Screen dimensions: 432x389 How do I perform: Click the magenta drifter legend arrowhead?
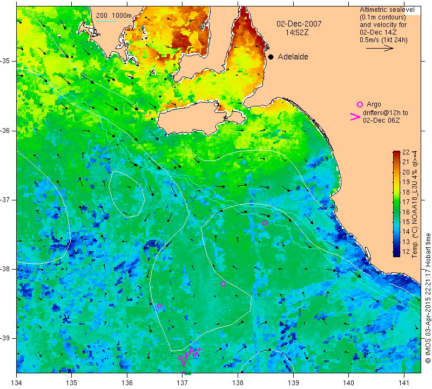tap(355, 117)
